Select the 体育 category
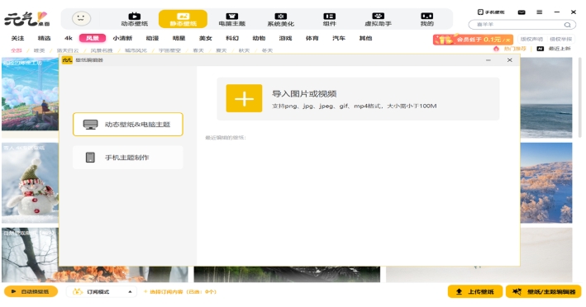This screenshot has width=586, height=307. pyautogui.click(x=312, y=38)
